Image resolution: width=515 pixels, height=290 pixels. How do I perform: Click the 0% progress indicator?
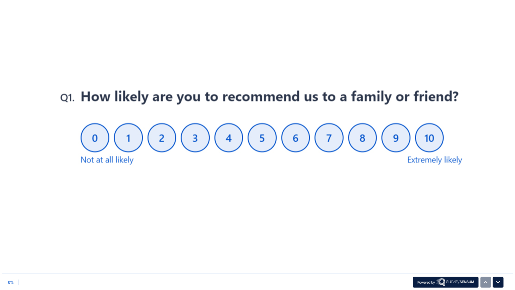coord(10,282)
